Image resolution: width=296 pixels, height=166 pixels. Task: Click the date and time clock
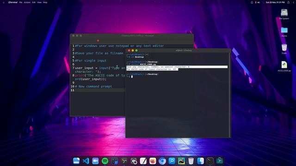(275, 2)
